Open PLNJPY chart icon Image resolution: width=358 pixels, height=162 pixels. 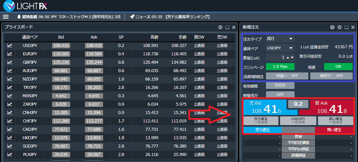tap(10, 155)
